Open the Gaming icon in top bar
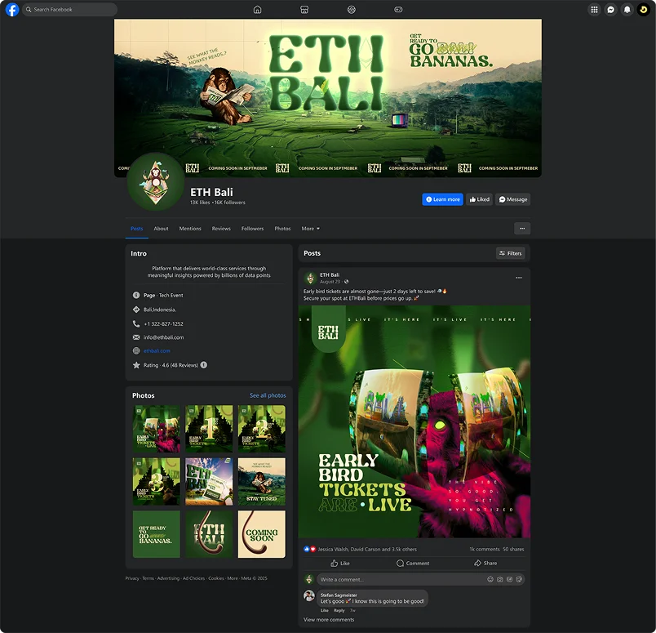The height and width of the screenshot is (633, 656). coord(398,9)
